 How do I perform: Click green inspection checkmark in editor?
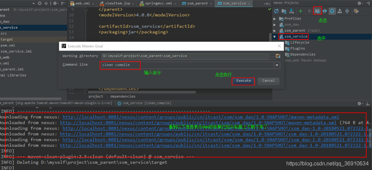click(x=269, y=9)
